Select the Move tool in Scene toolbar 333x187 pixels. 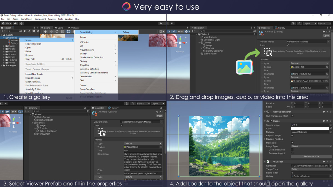[51, 32]
